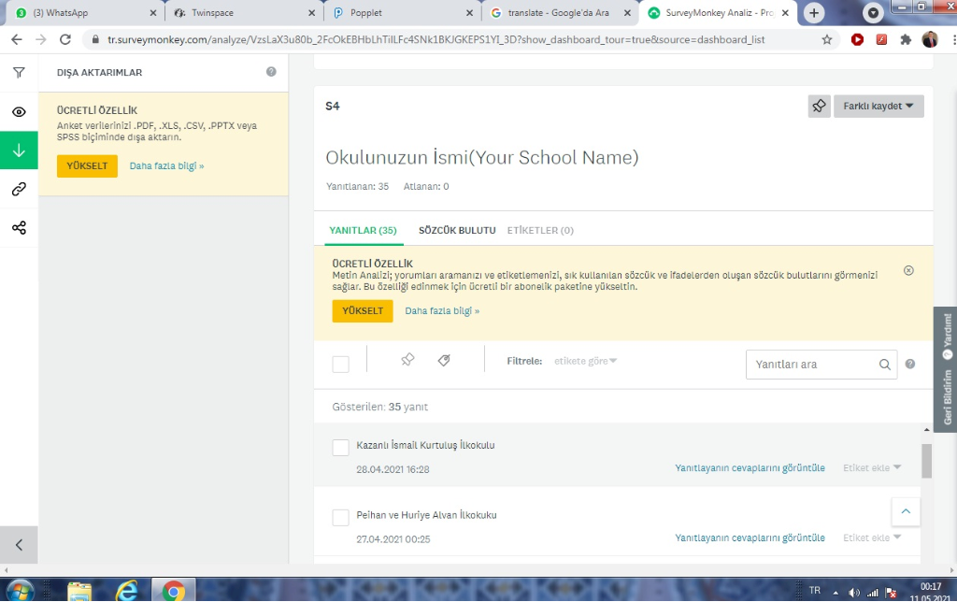957x602 pixels.
Task: Dismiss the Metin Analizi paid feature banner
Action: click(x=908, y=270)
